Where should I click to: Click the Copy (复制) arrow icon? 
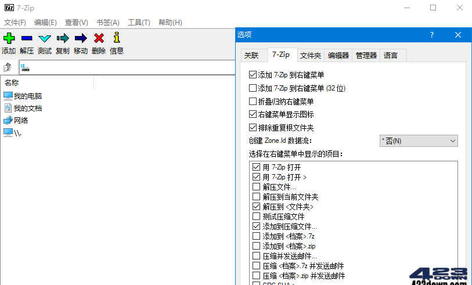click(63, 38)
